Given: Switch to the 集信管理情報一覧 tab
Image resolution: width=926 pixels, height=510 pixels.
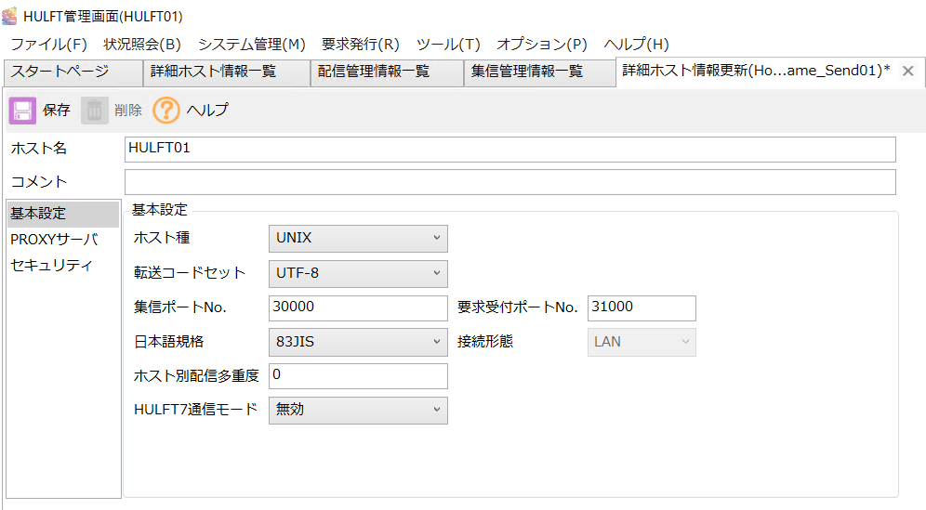Looking at the screenshot, I should (x=540, y=72).
